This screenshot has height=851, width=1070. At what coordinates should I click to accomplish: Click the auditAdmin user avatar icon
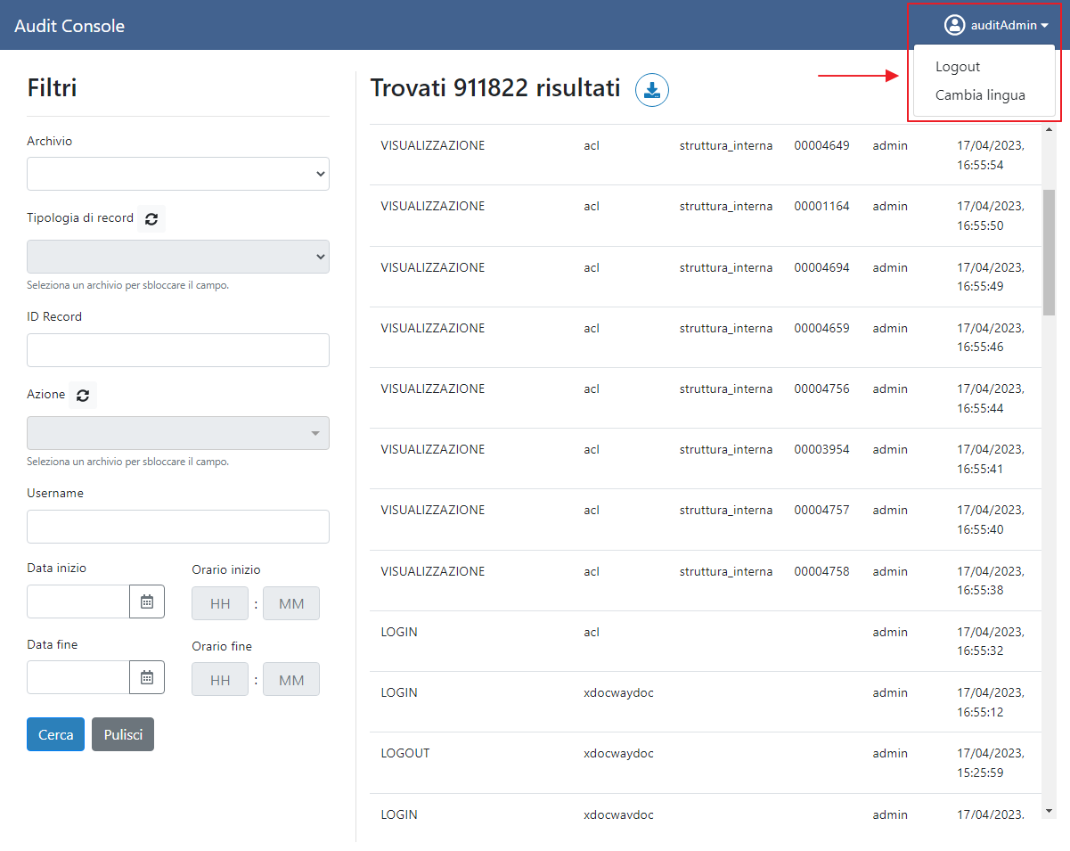click(955, 25)
